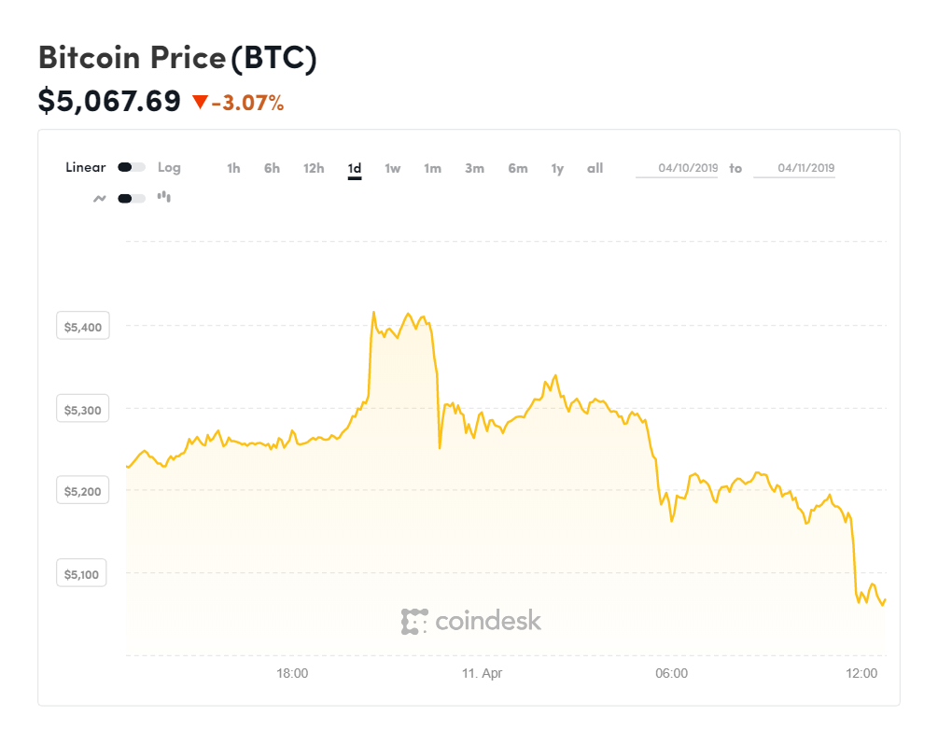Viewport: 938px width, 744px height.
Task: Select the currently active 1d tab
Action: tap(355, 168)
